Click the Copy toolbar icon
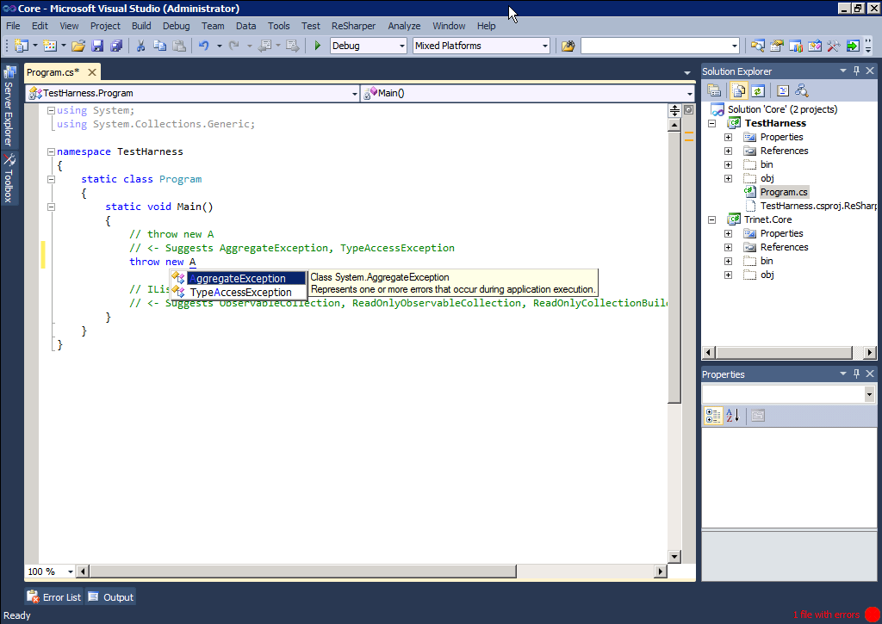Viewport: 882px width, 624px height. click(x=159, y=46)
